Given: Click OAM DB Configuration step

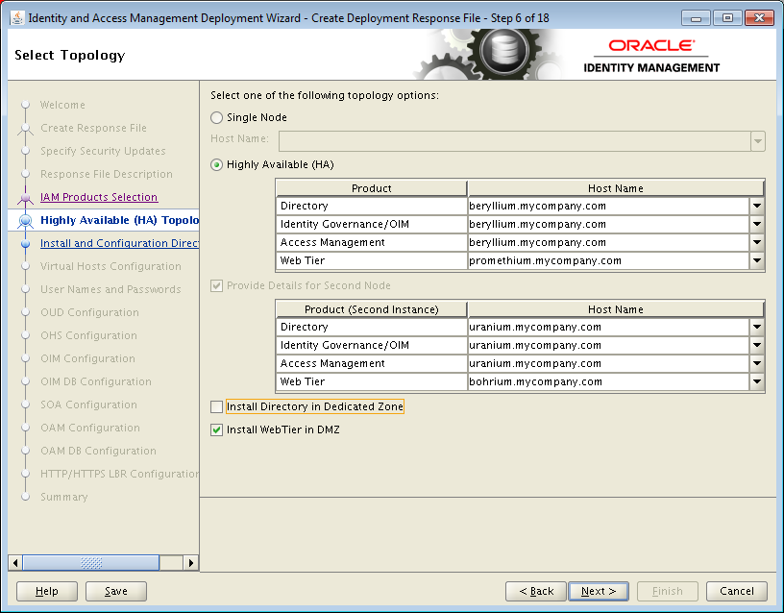Looking at the screenshot, I should click(98, 451).
